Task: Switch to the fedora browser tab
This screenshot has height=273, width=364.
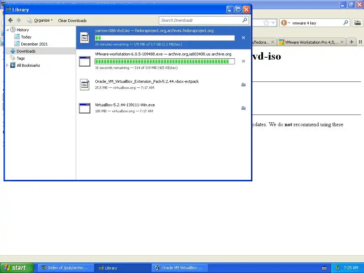Action: pos(261,42)
